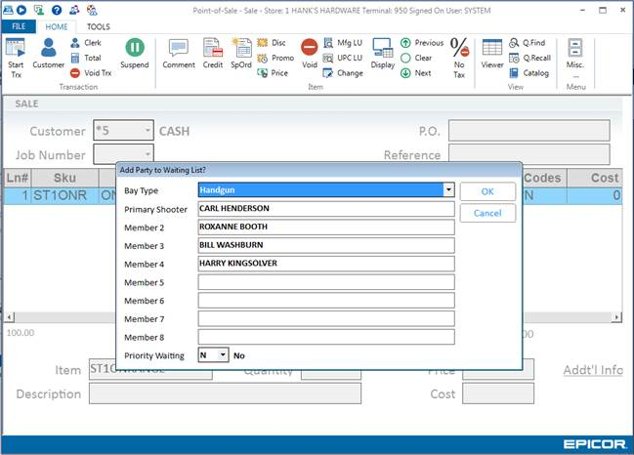Open the Display icon in ribbon
Viewport: 634px width, 455px height.
point(382,49)
